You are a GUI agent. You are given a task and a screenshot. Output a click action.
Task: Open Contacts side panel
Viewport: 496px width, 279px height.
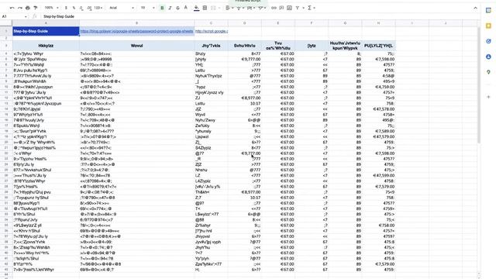[x=488, y=57]
